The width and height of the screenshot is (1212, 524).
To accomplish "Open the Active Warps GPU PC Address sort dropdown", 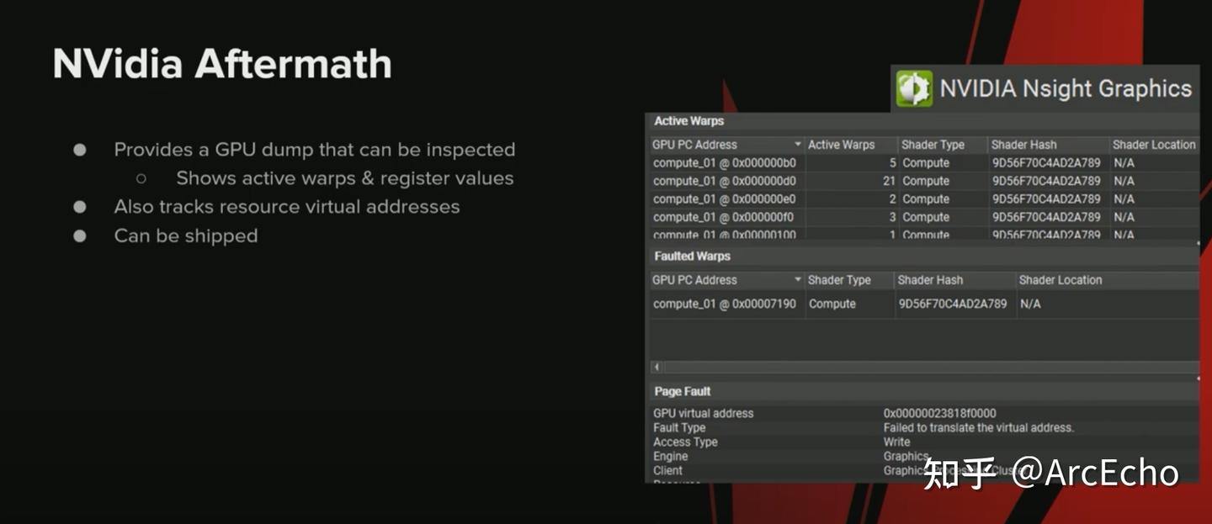I will coord(798,145).
